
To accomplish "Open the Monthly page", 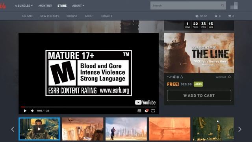I will point(45,6).
